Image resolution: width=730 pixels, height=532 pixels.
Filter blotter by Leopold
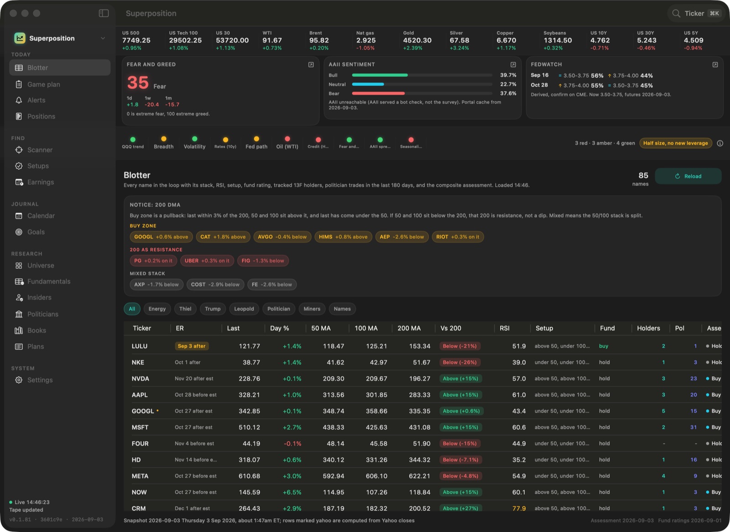tap(244, 309)
